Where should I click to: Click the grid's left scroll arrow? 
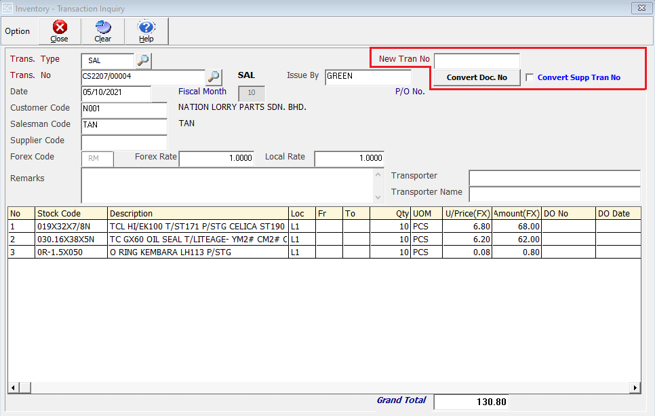(x=14, y=387)
